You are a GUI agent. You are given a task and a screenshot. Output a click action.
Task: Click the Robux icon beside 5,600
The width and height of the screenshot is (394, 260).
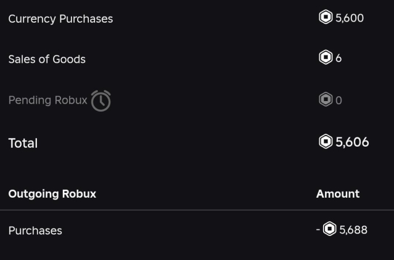[325, 17]
